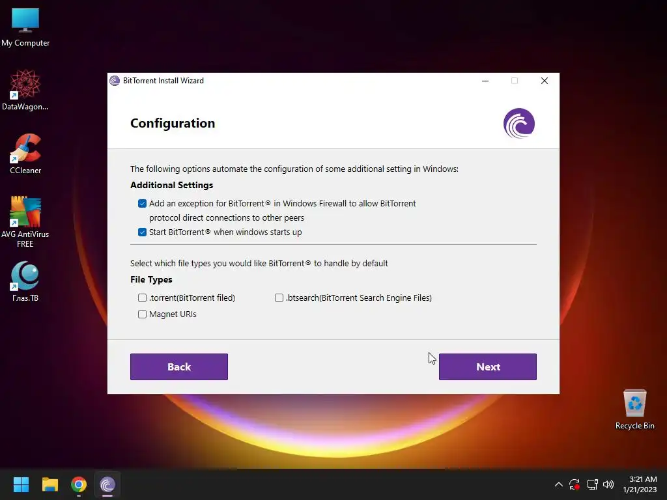Viewport: 667px width, 500px height.
Task: Click the BitTorrent installer taskbar icon
Action: point(107,484)
